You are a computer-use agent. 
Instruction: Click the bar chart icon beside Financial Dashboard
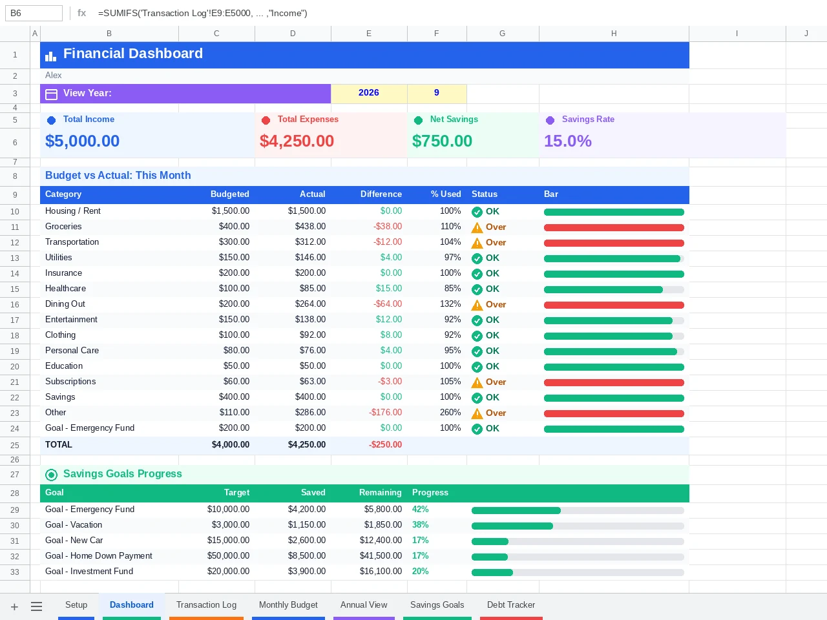[51, 56]
